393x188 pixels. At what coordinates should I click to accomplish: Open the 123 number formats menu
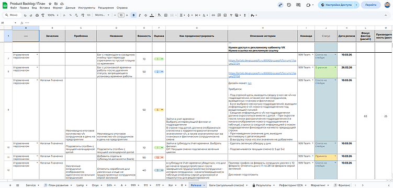88,15
